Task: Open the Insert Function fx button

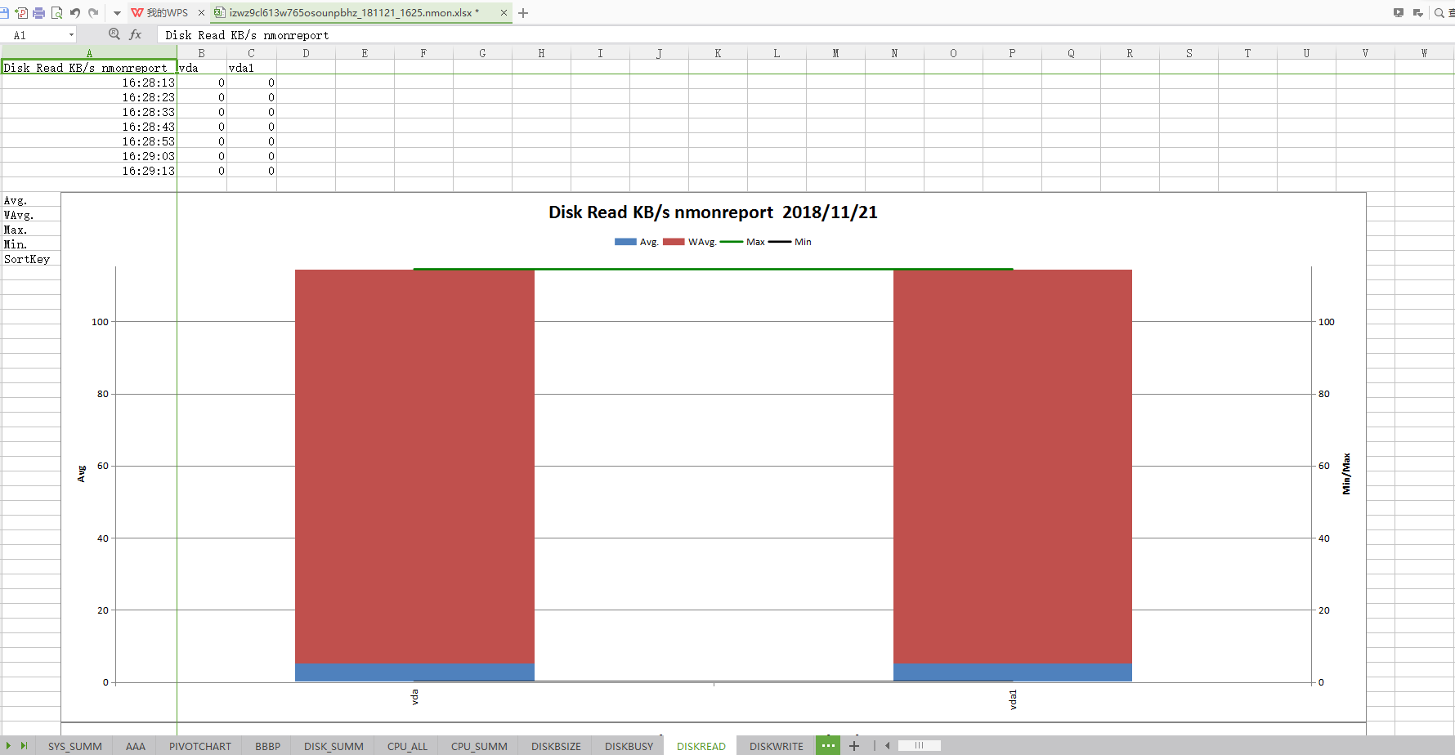Action: (x=136, y=34)
